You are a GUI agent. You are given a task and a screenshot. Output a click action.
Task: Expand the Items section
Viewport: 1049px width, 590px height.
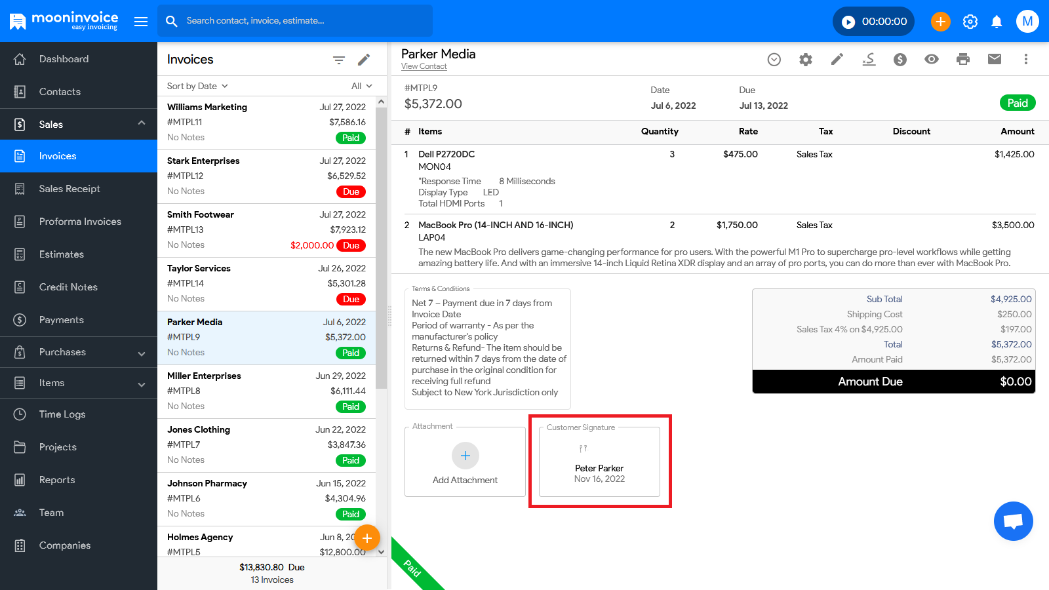79,383
